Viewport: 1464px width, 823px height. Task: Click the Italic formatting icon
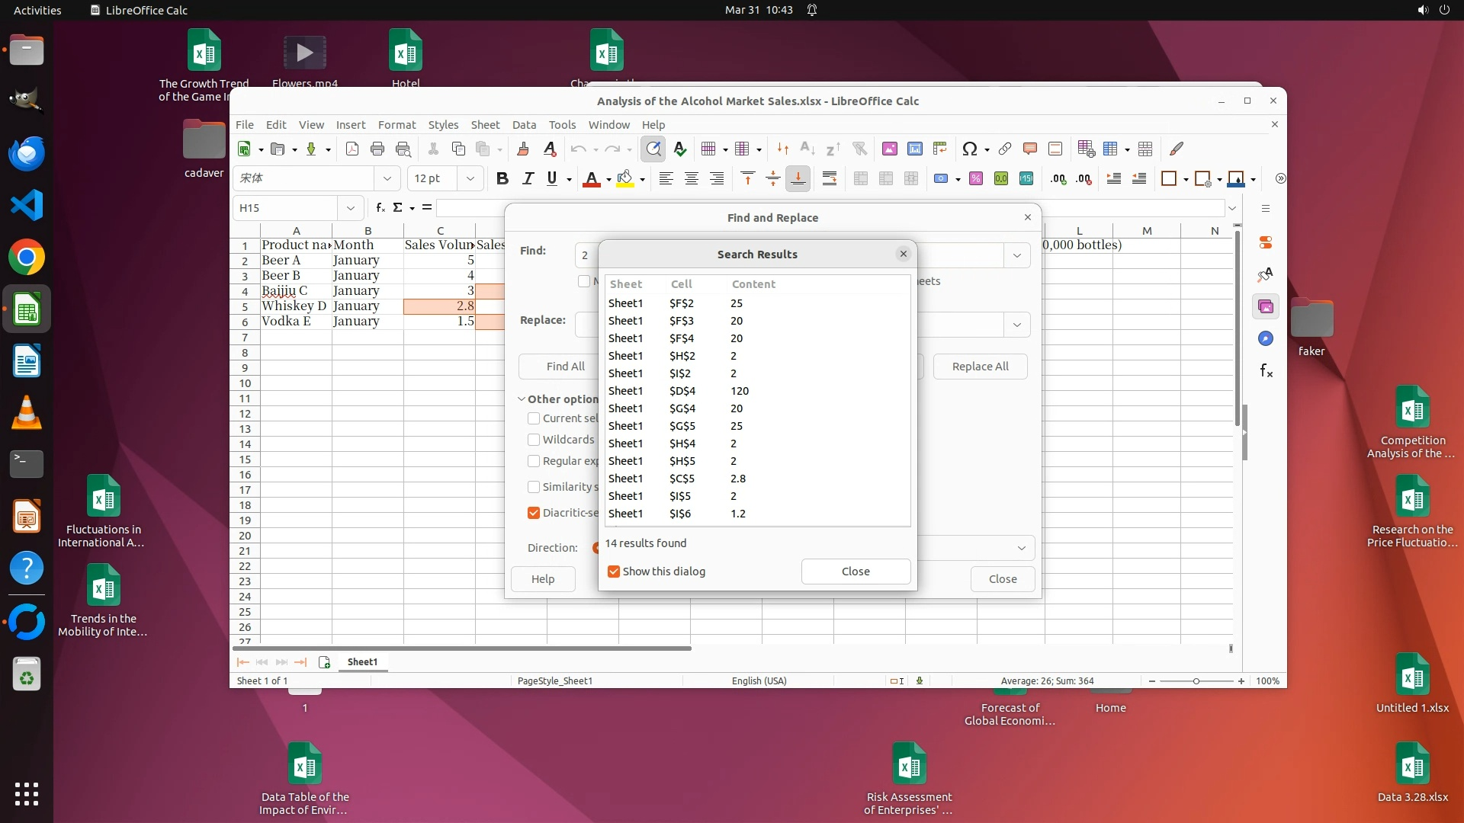pyautogui.click(x=528, y=178)
